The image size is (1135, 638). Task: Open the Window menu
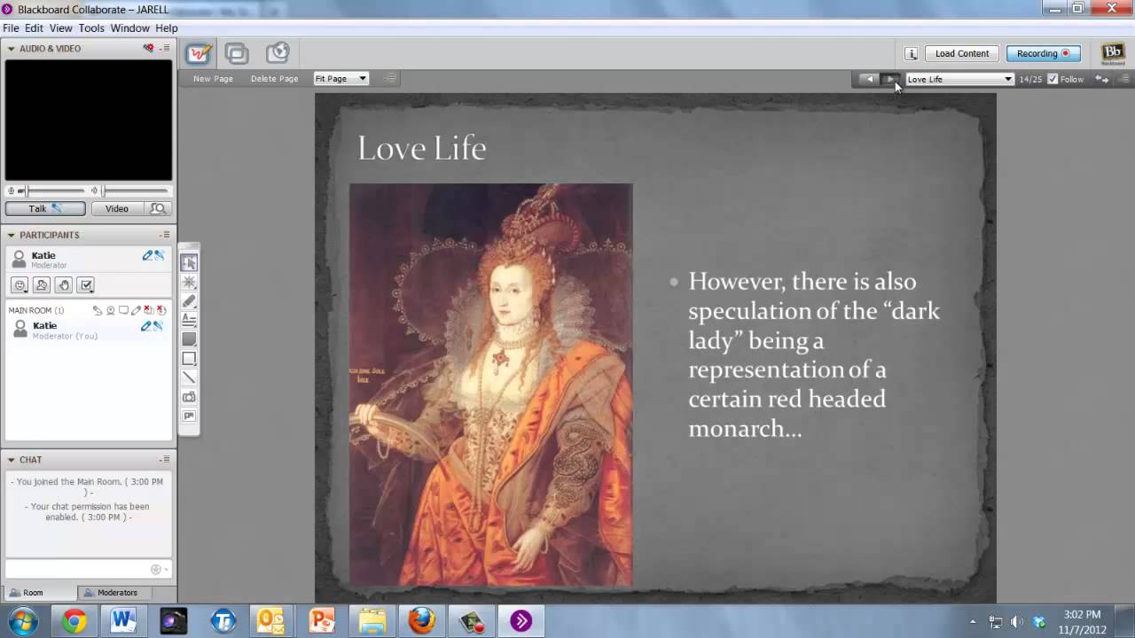coord(130,28)
